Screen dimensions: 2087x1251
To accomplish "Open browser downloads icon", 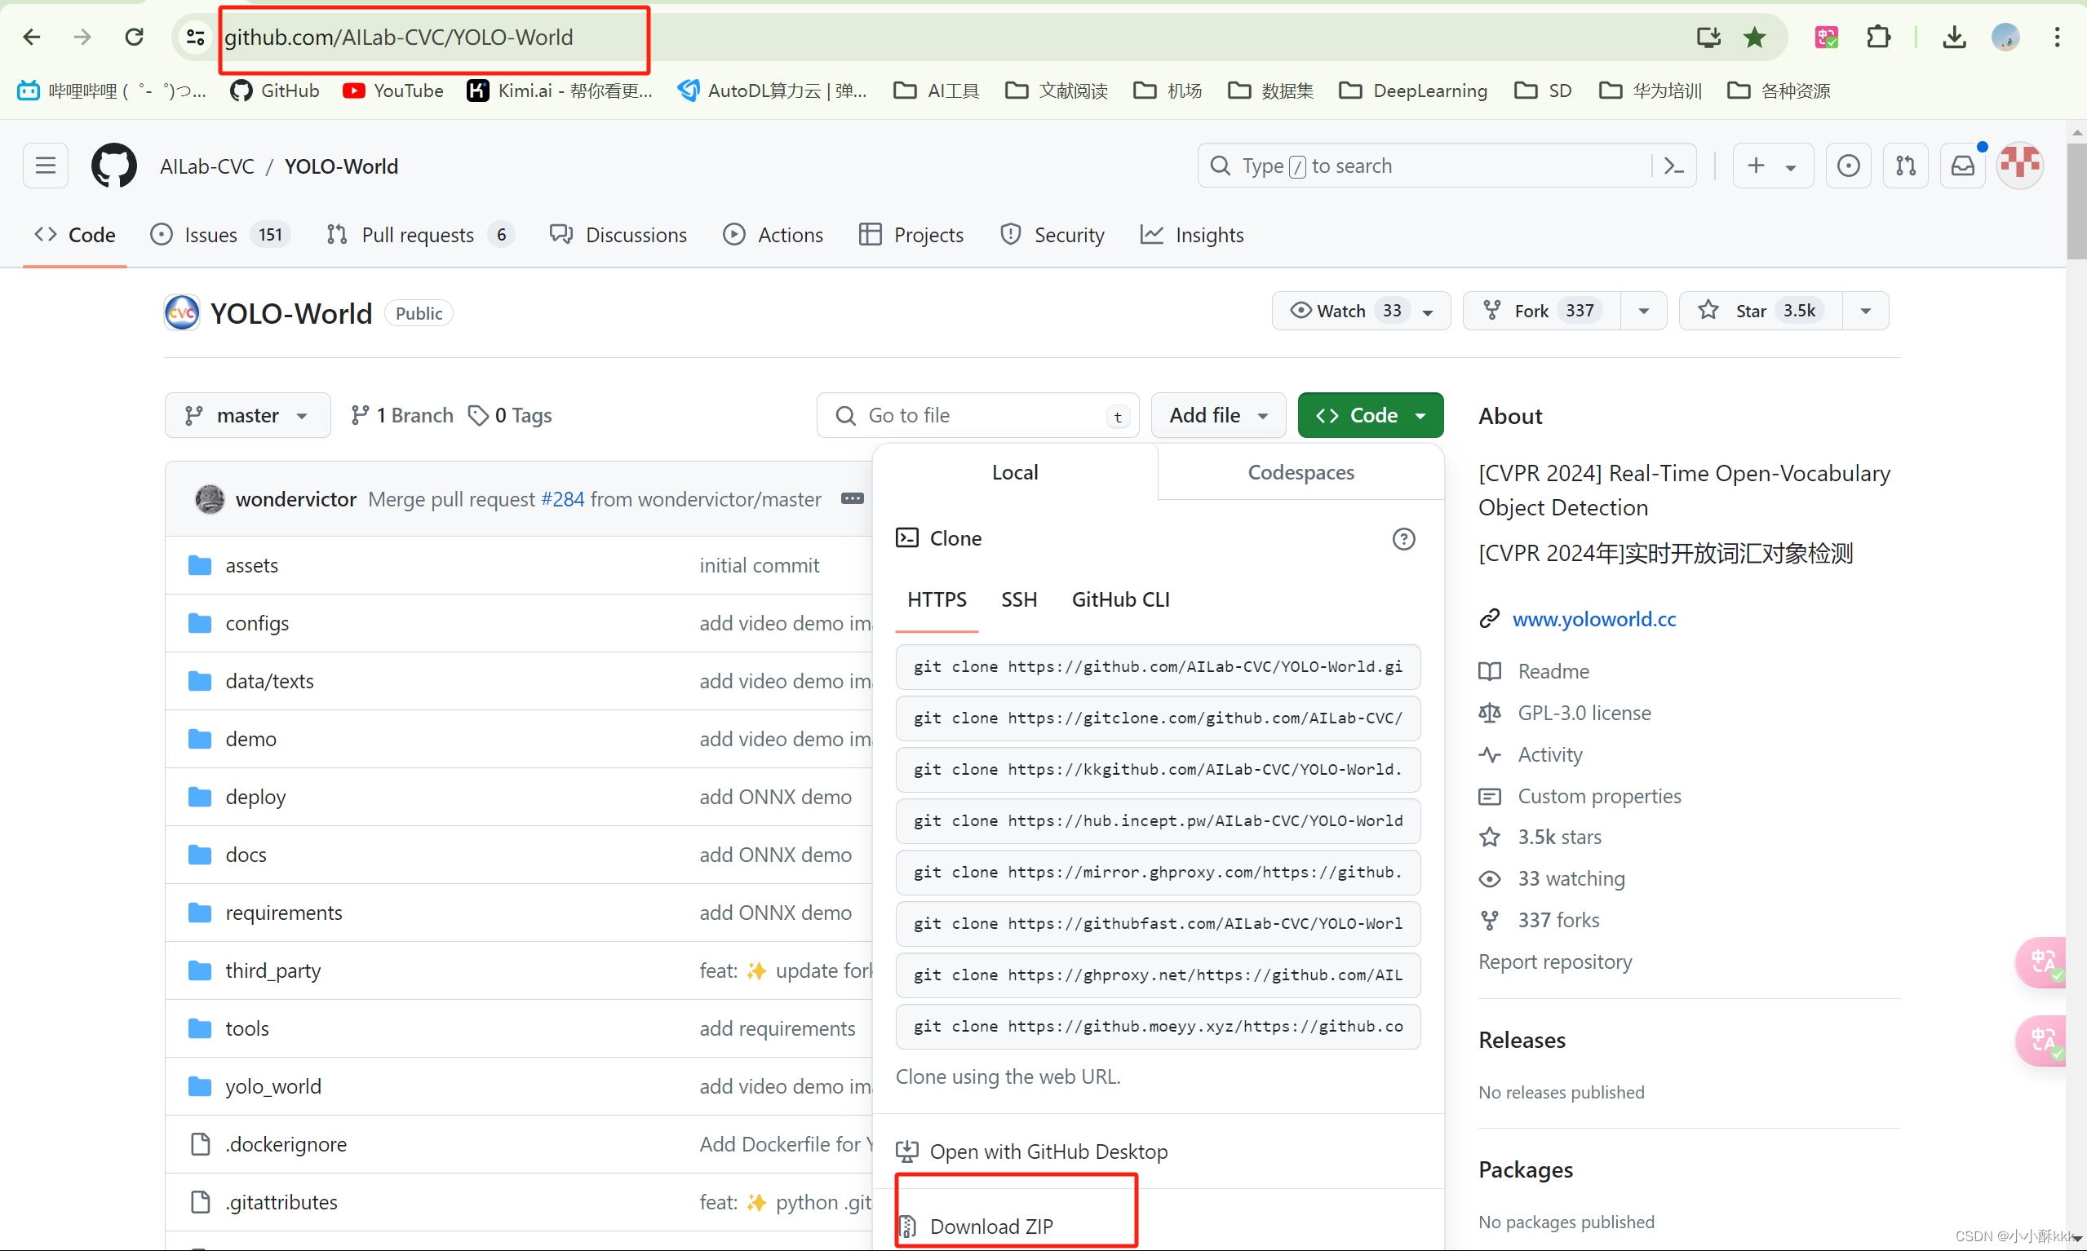I will [x=1954, y=37].
